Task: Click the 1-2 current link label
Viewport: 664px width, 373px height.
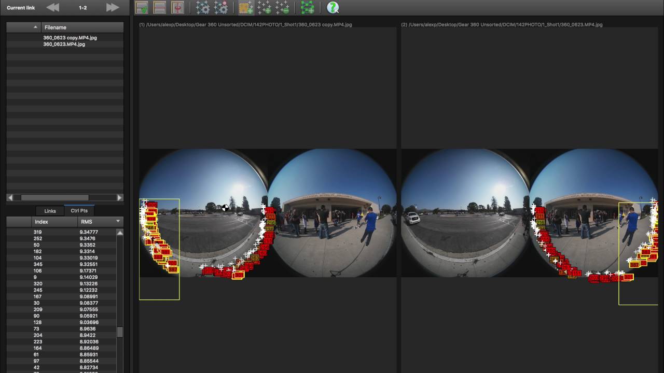Action: tap(83, 8)
